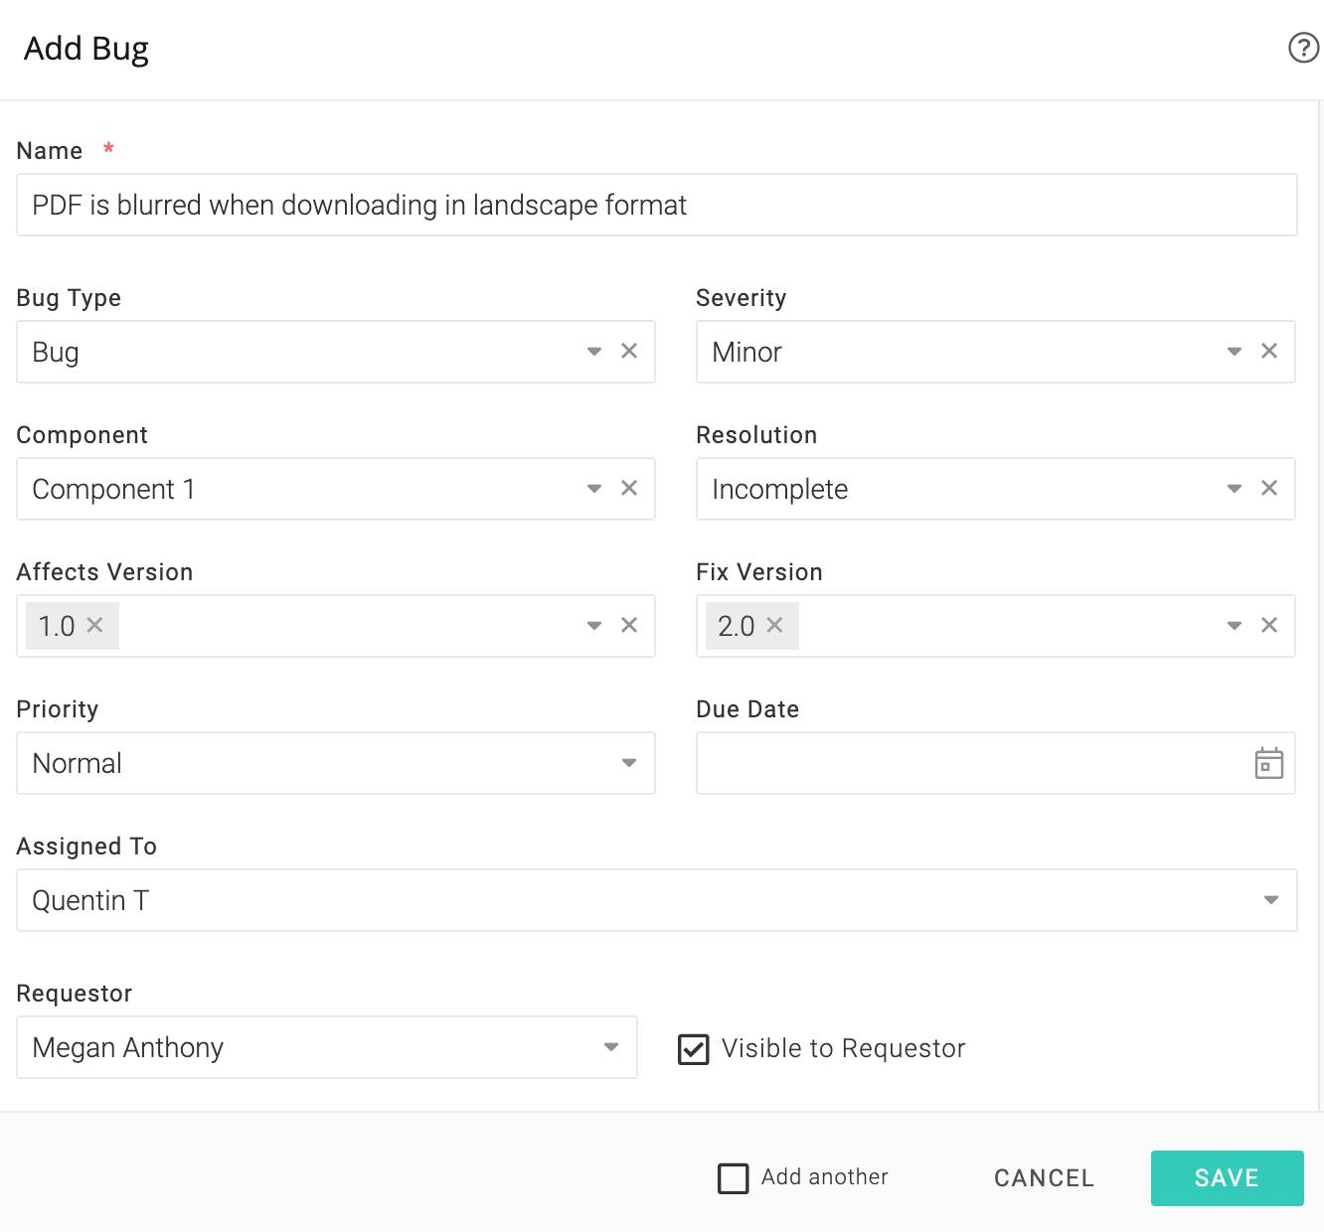
Task: Click the Save button
Action: coord(1227,1178)
